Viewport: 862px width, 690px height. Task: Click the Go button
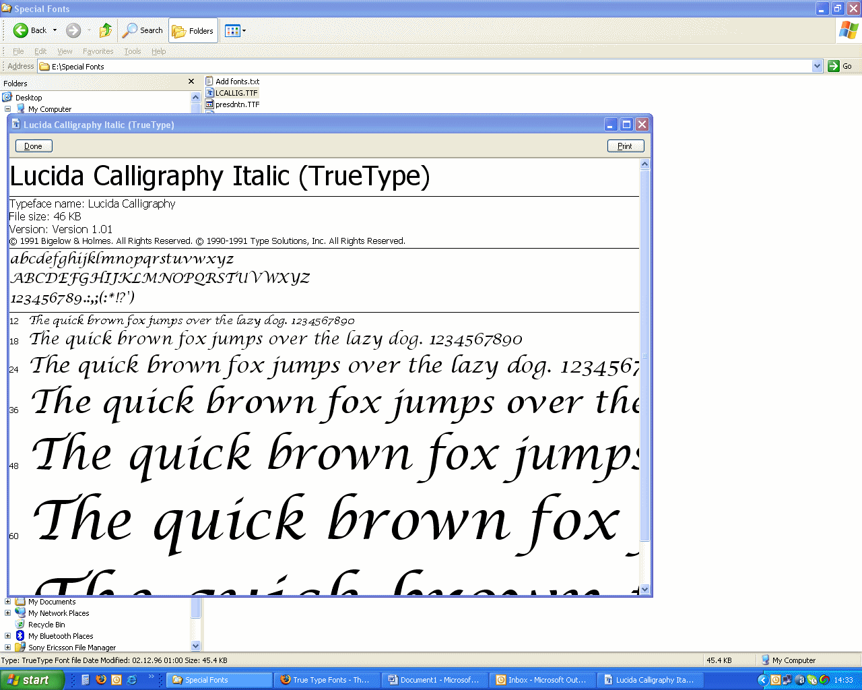(840, 66)
